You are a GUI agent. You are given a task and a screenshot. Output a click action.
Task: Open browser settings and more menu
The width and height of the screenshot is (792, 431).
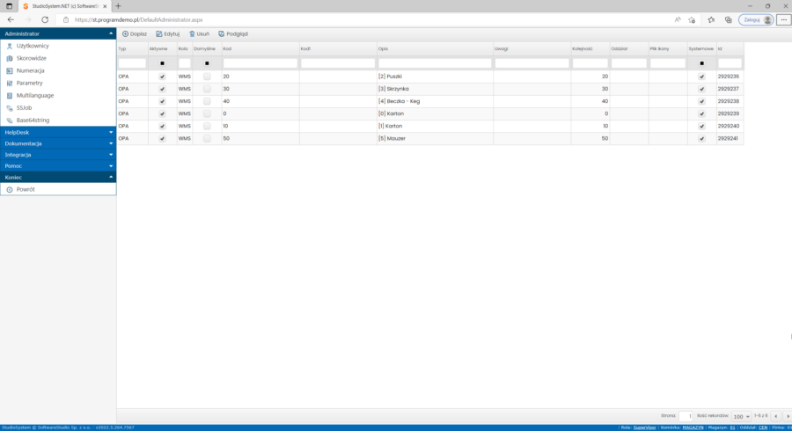coord(783,19)
